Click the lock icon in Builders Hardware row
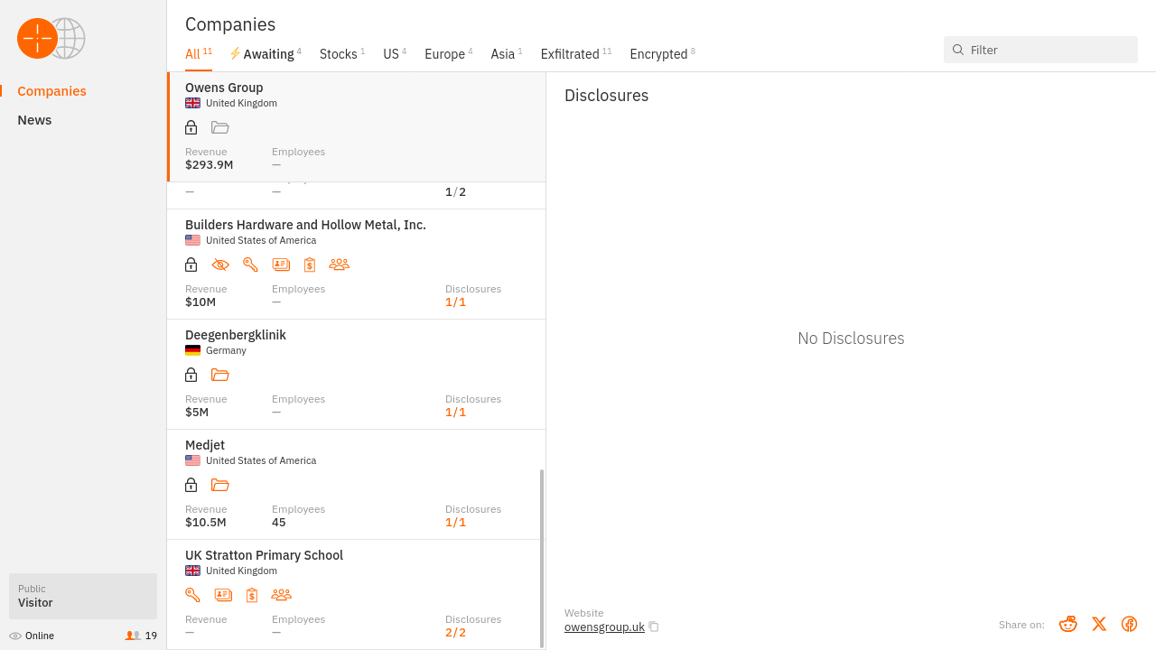 pyautogui.click(x=191, y=265)
